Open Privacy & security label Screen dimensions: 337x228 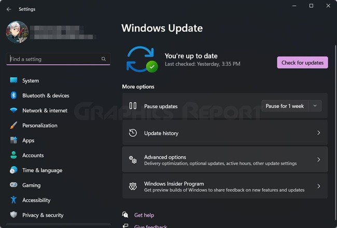point(43,215)
